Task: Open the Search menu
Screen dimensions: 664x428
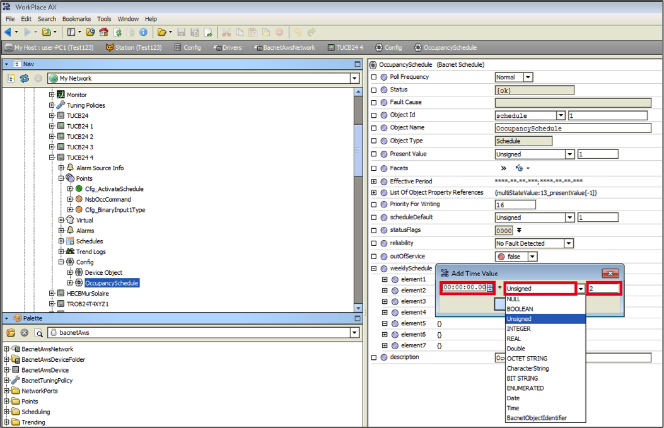Action: [47, 19]
